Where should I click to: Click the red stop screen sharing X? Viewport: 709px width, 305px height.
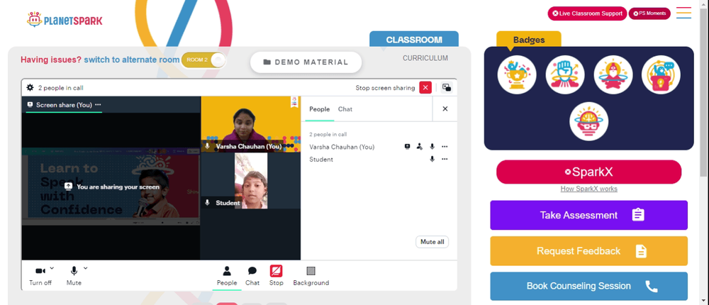pos(425,88)
